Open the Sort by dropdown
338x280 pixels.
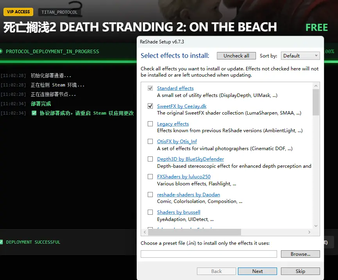300,56
